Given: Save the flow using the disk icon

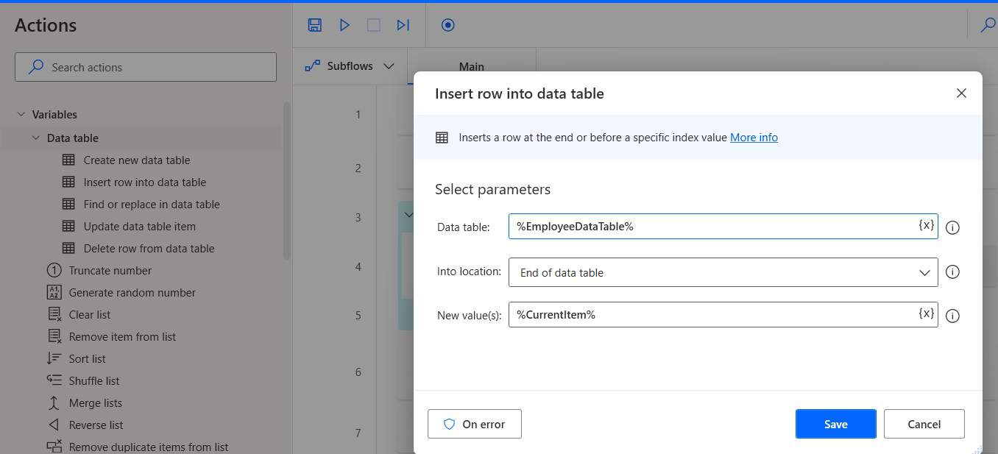Looking at the screenshot, I should pos(314,24).
